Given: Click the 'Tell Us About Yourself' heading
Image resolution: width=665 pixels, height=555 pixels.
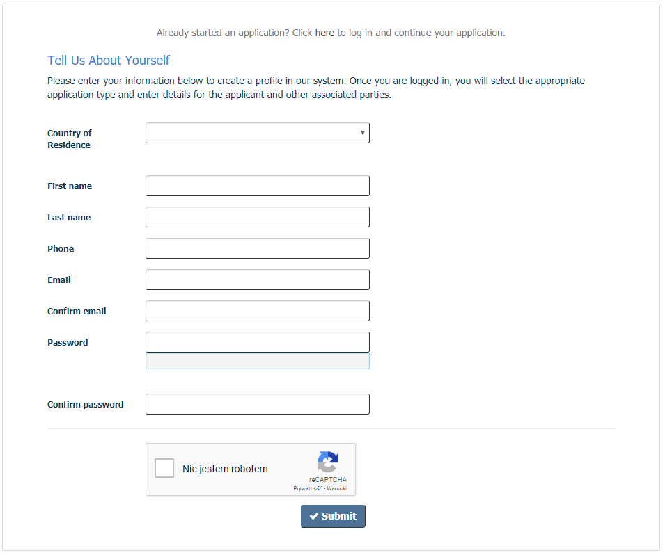Looking at the screenshot, I should pyautogui.click(x=109, y=61).
